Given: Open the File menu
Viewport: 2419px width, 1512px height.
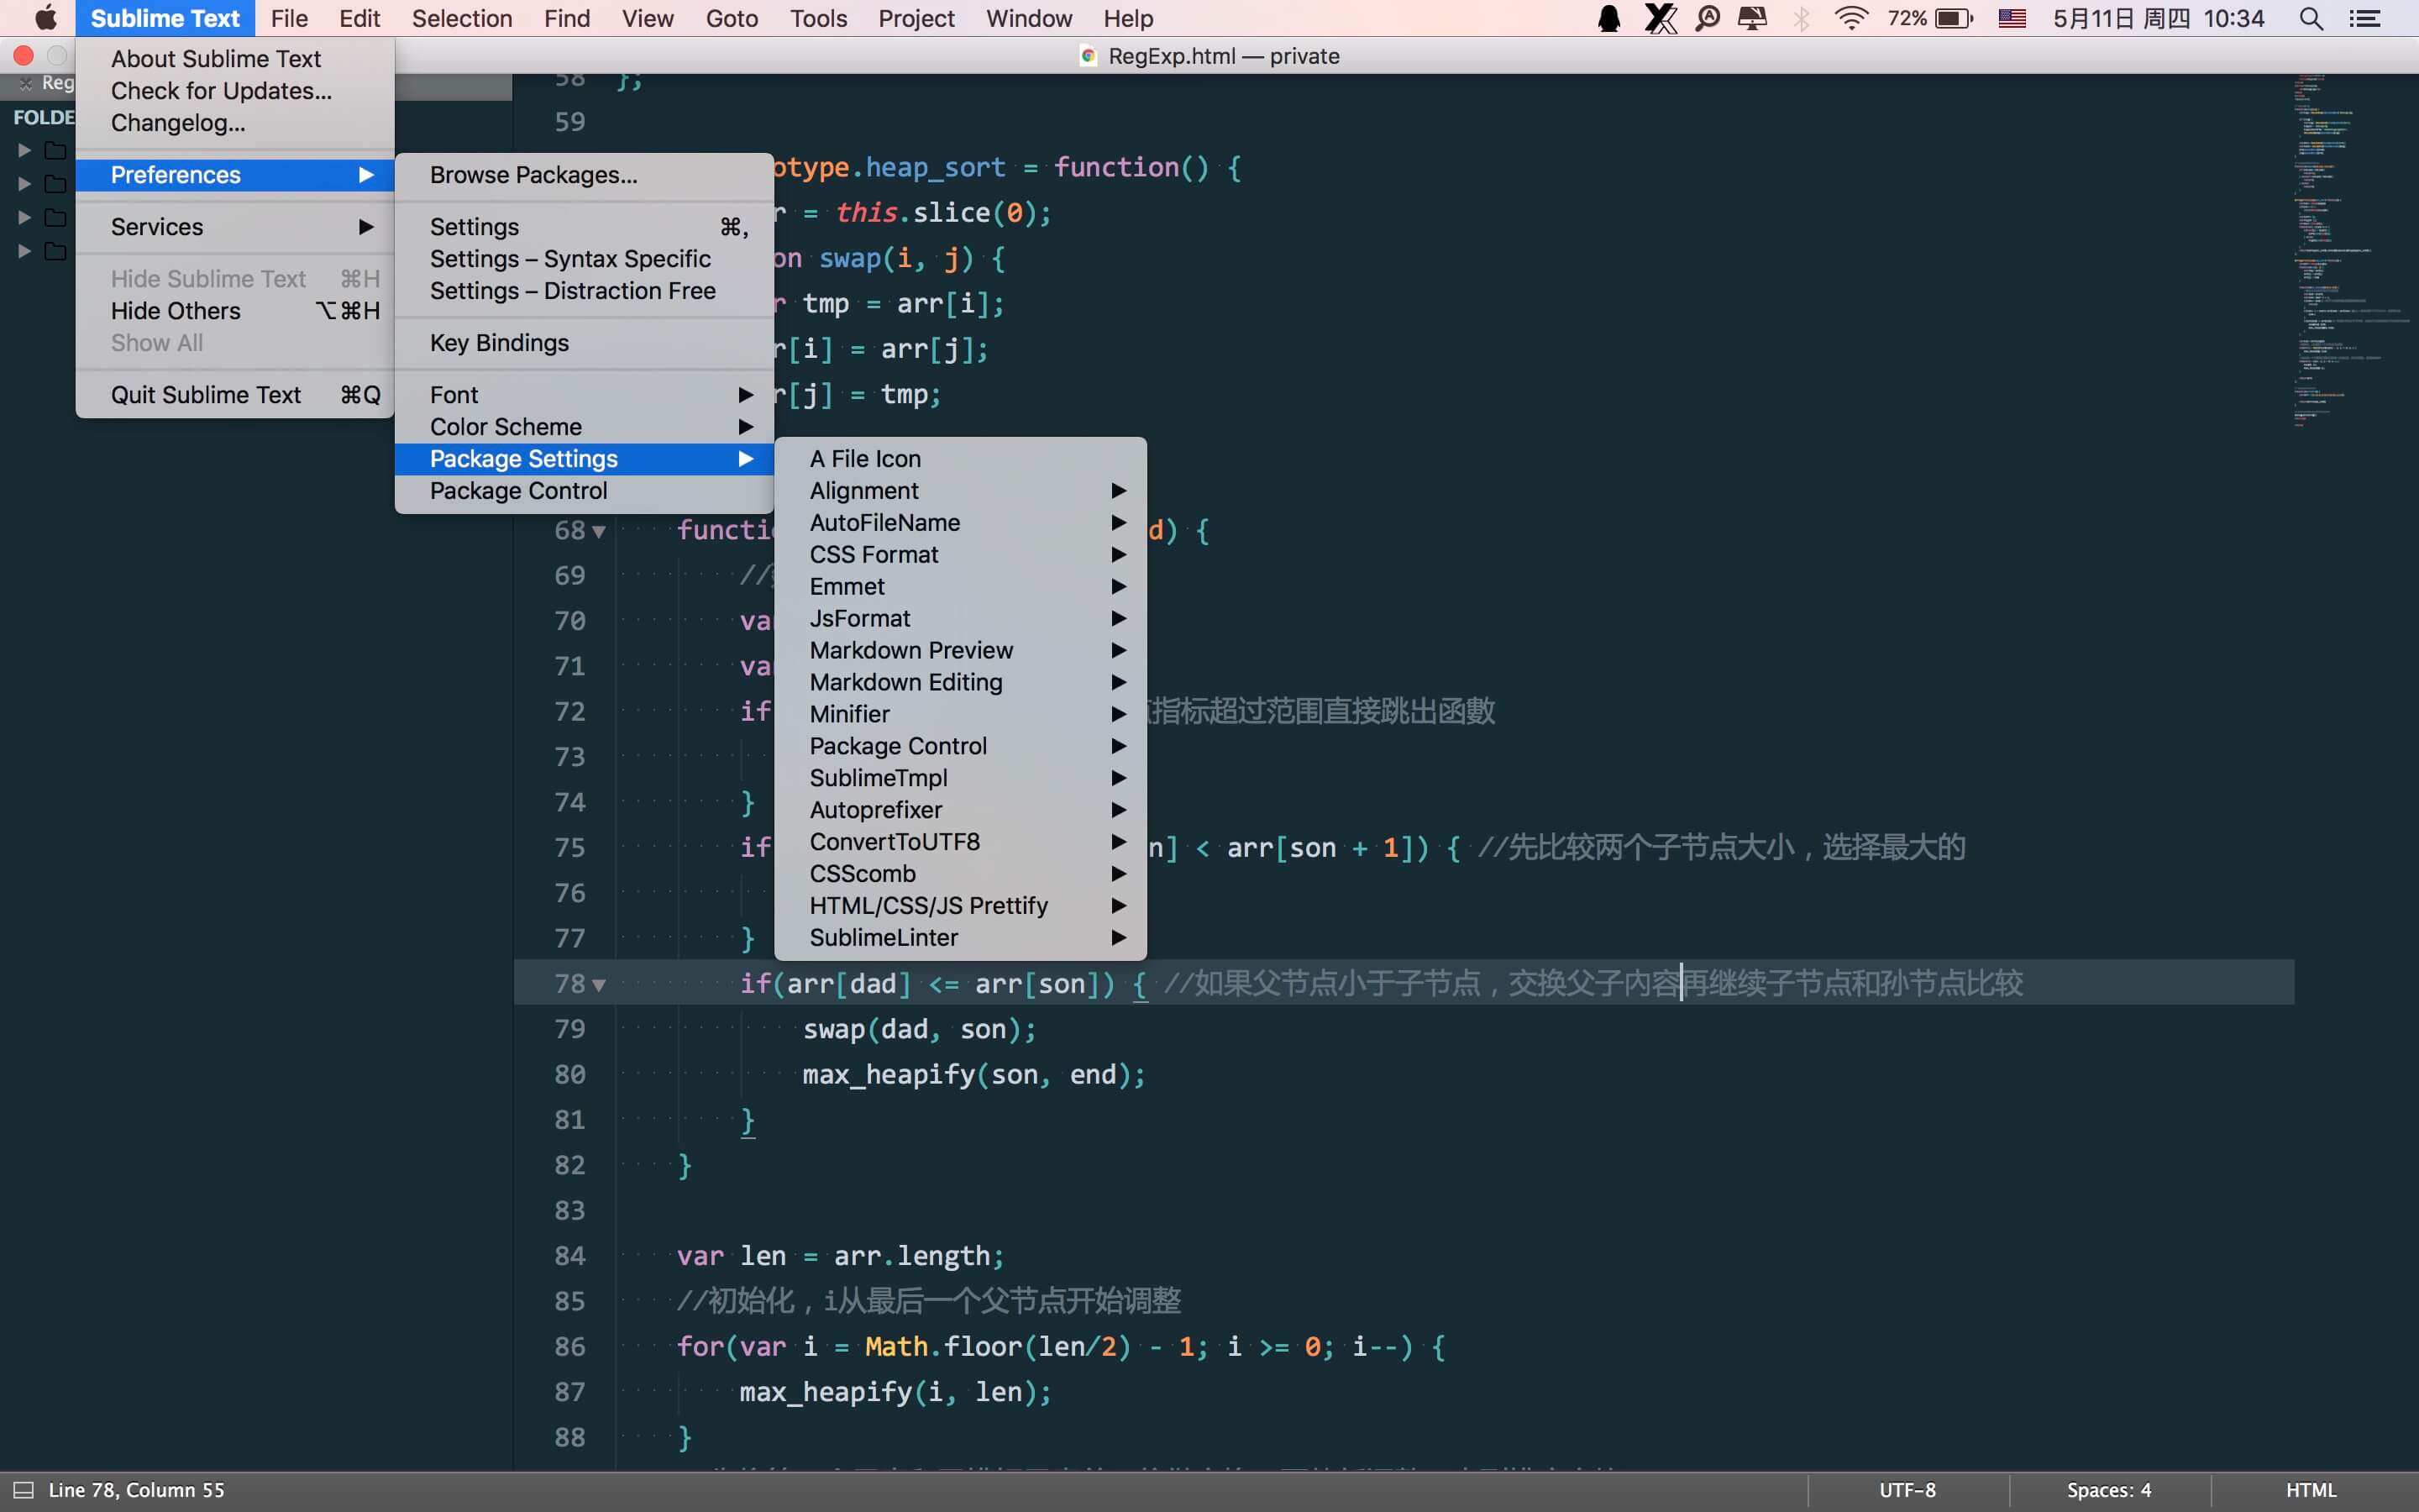Looking at the screenshot, I should point(289,18).
